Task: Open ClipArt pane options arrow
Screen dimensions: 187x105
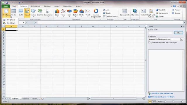Action: coord(181,27)
